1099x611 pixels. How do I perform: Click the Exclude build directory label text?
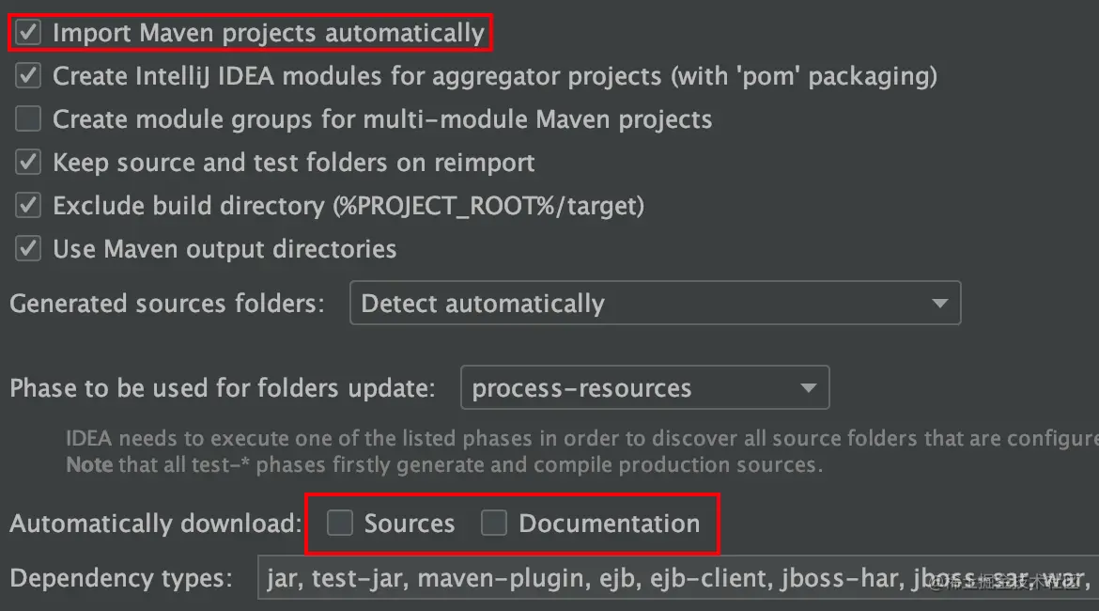[x=348, y=206]
